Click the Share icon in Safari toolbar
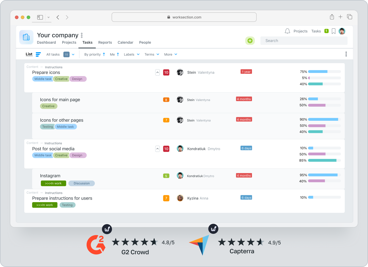The height and width of the screenshot is (267, 368). point(332,17)
